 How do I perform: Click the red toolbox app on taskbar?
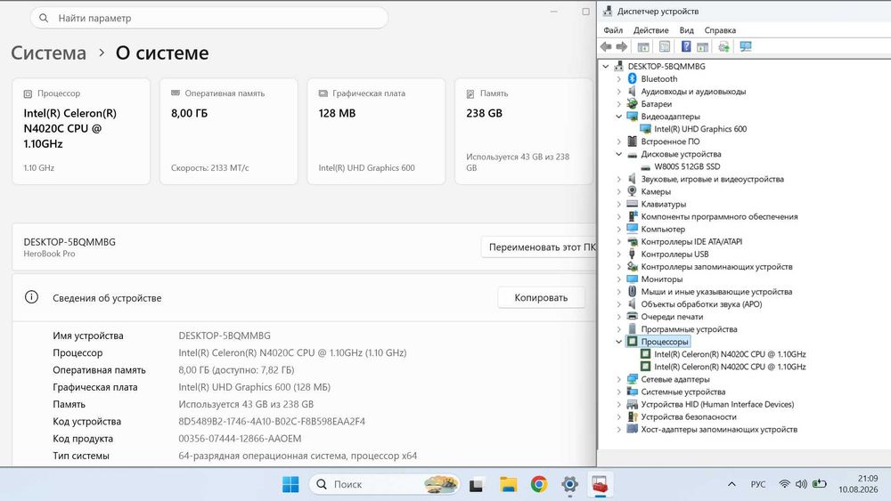(x=600, y=485)
